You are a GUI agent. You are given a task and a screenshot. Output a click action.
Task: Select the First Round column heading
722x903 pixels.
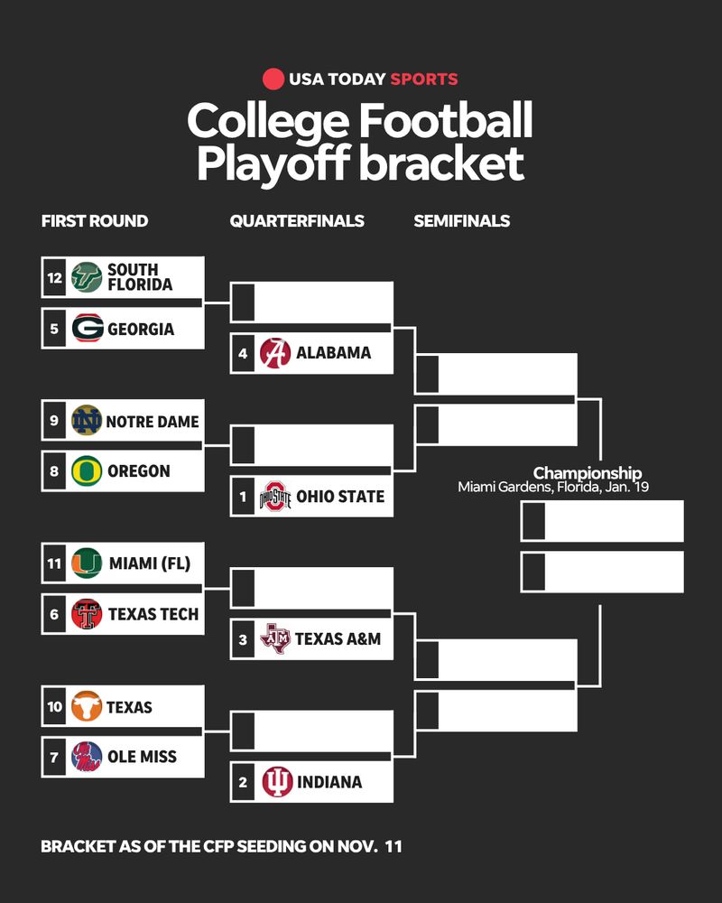[95, 221]
